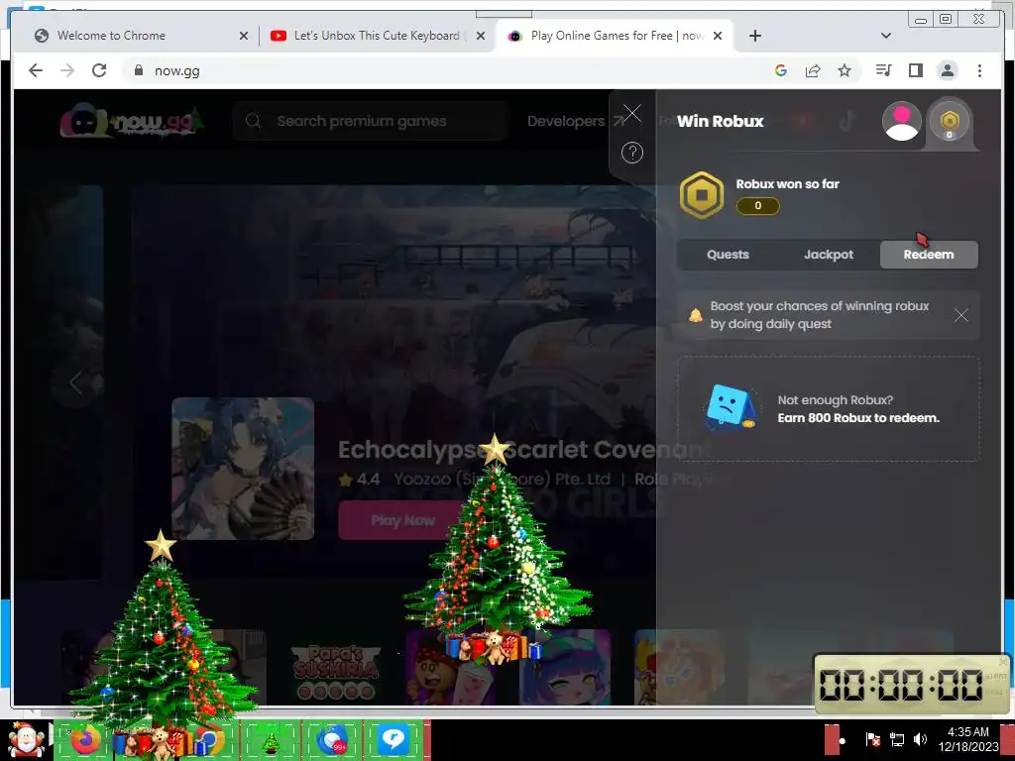Screen dimensions: 1015x761
Task: Switch to the Quests tab
Action: (x=728, y=255)
